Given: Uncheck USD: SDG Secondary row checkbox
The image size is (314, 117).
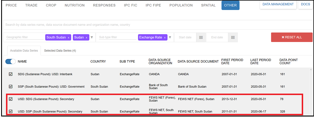Looking at the screenshot, I should (11, 99).
